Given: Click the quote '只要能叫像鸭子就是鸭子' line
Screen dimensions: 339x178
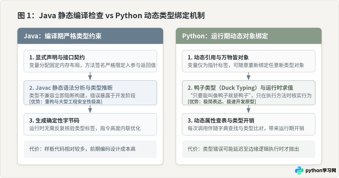Looking at the screenshot, I should click(x=249, y=95).
